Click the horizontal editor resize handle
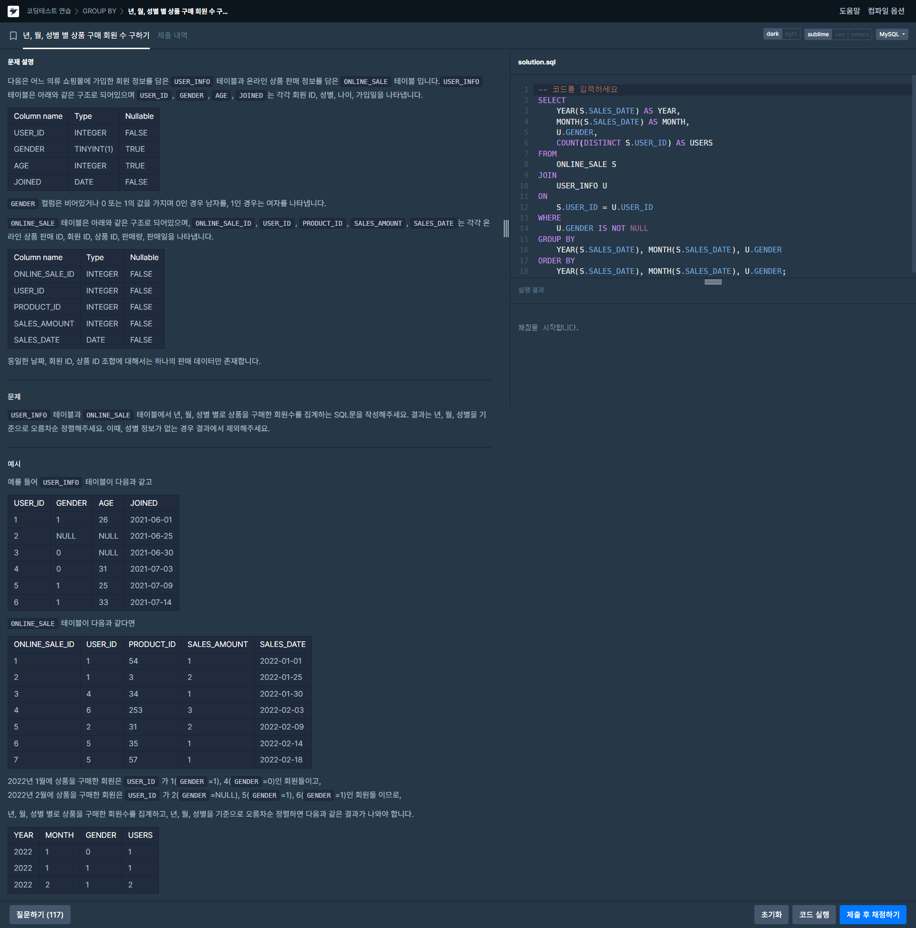916x928 pixels. [713, 282]
